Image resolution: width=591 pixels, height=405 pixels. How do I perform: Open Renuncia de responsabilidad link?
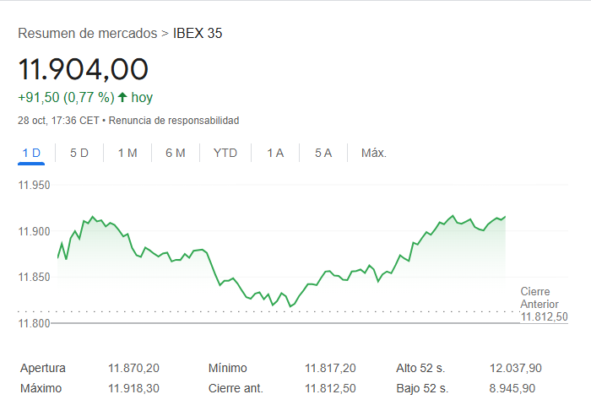tap(174, 121)
